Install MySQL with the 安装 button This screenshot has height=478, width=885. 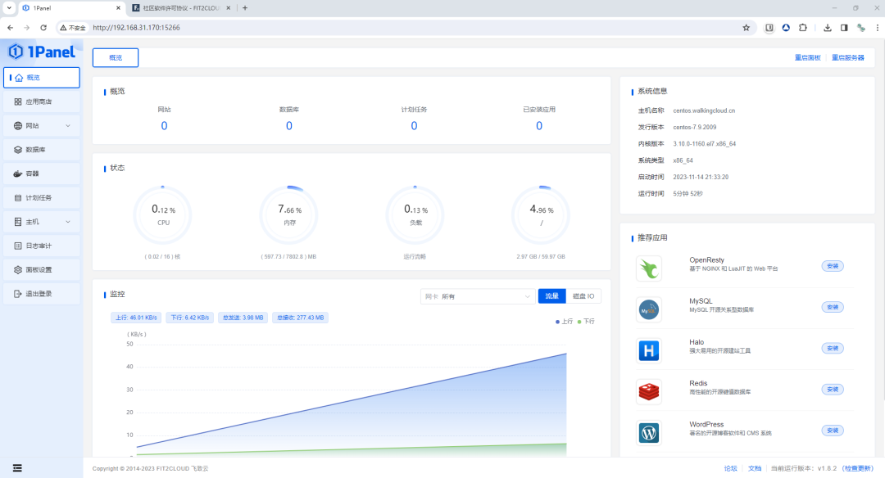pos(832,307)
